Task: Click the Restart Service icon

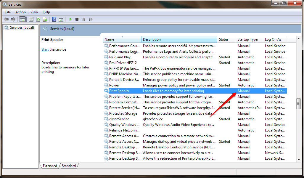Action: tap(91, 19)
